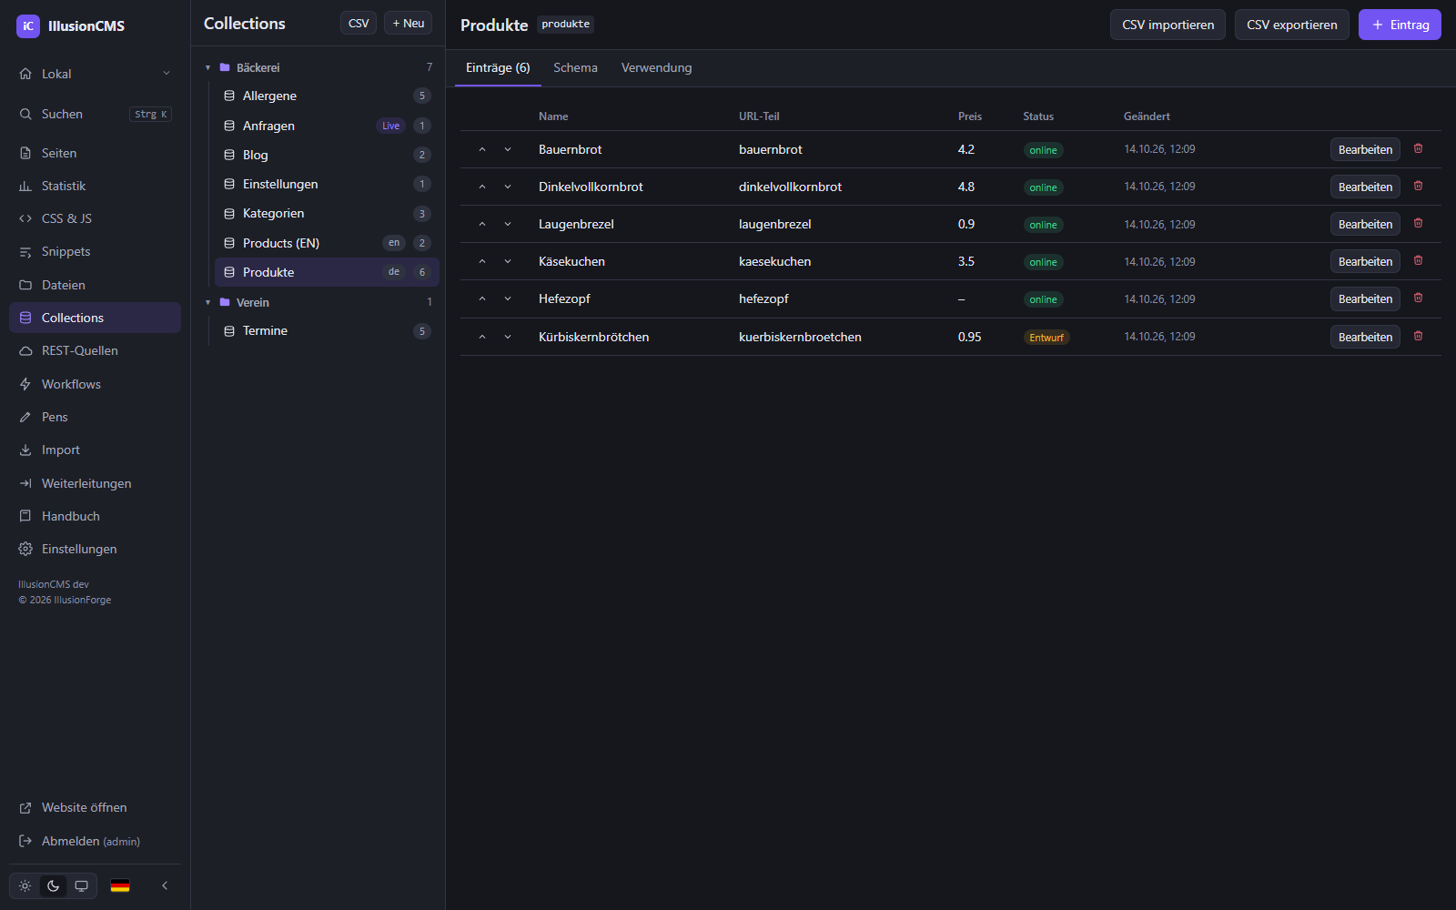Click trash icon in Kürbiskernbrötchen row
Viewport: 1456px width, 910px height.
[x=1418, y=336]
